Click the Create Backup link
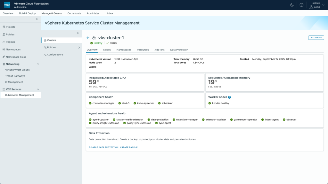The height and width of the screenshot is (184, 328). [129, 147]
